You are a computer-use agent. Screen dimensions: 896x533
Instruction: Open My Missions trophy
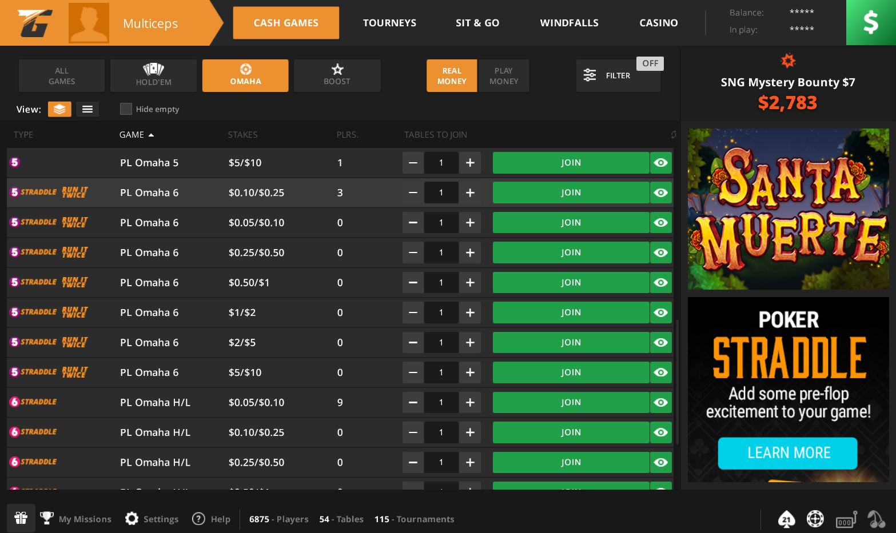tap(76, 519)
